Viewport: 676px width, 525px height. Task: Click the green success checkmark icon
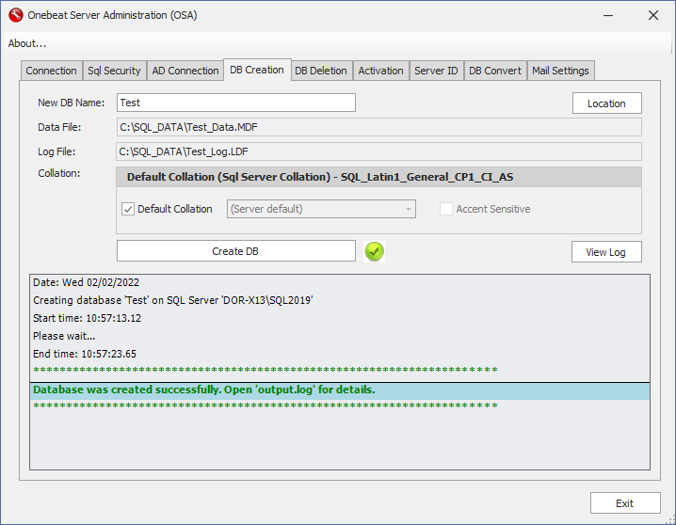point(374,251)
